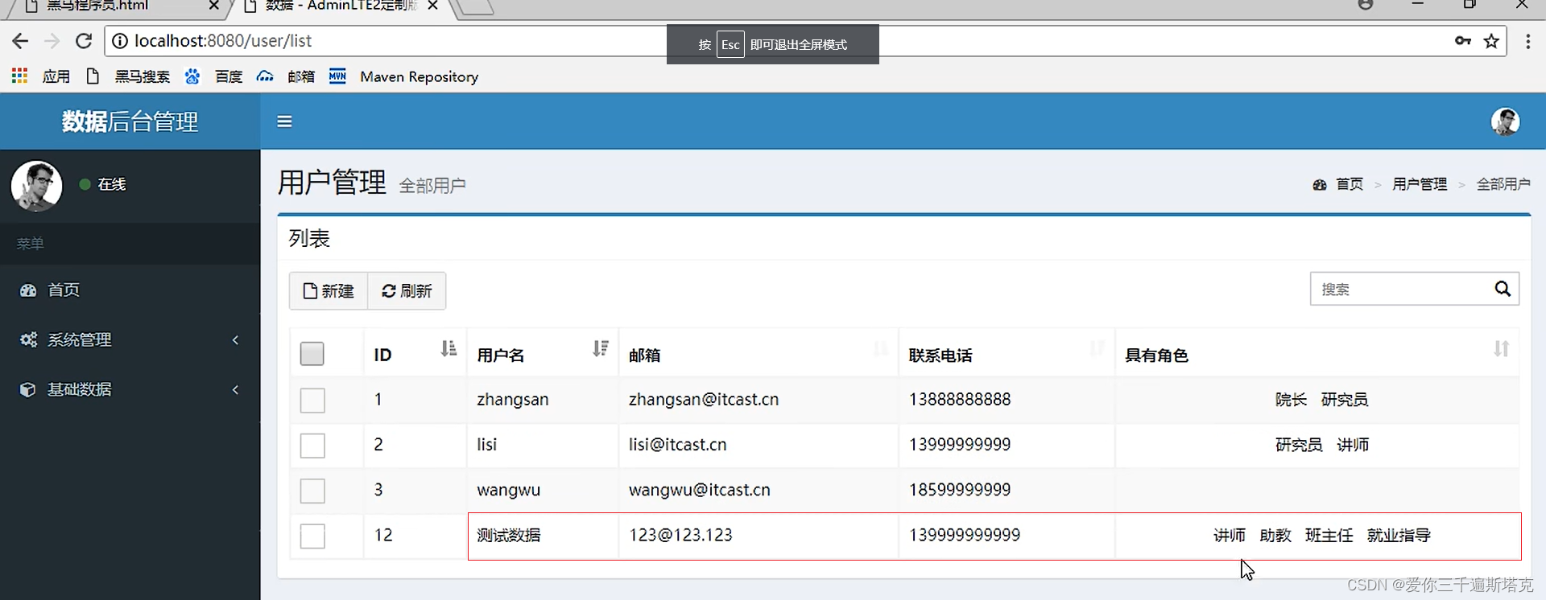The width and height of the screenshot is (1546, 600).
Task: Click the browser back arrow
Action: coord(20,41)
